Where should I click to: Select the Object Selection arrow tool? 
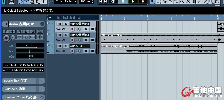pos(153,2)
